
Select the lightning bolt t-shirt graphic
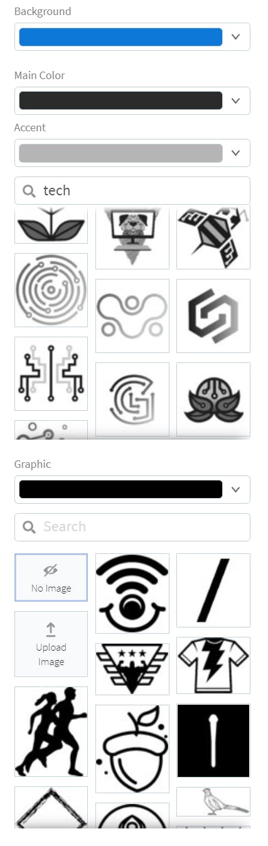213,665
